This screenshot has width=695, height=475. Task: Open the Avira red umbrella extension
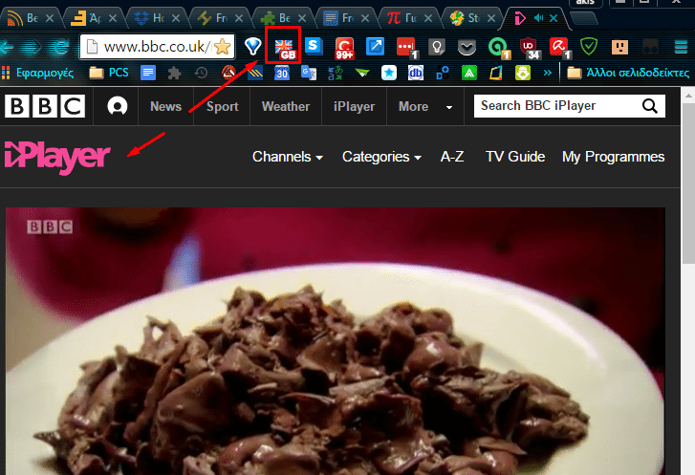pyautogui.click(x=560, y=48)
